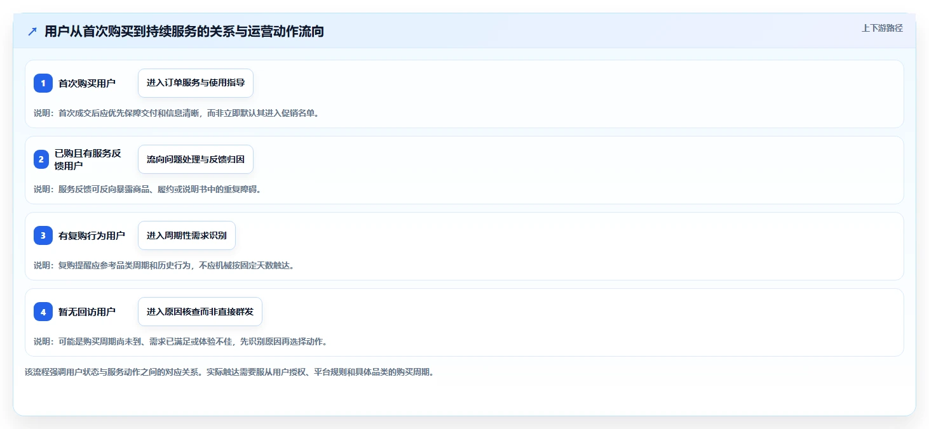
Task: Click the 首次购买用户 label
Action: point(87,83)
